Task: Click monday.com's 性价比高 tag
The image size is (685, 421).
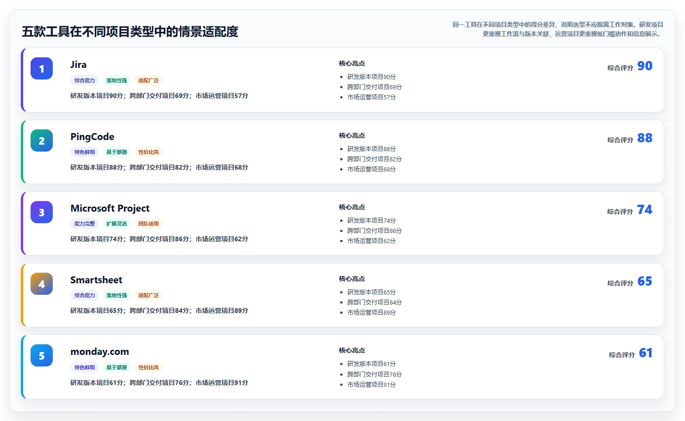Action: click(149, 367)
